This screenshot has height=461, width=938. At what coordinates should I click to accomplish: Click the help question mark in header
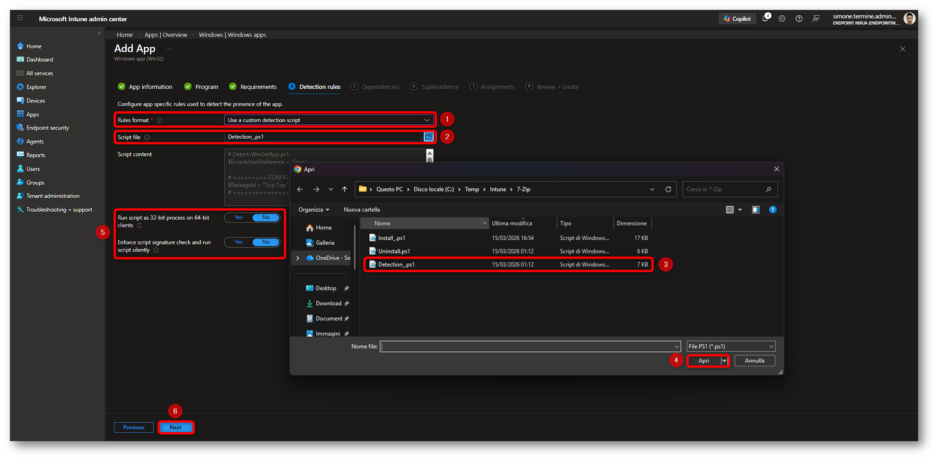[x=799, y=19]
